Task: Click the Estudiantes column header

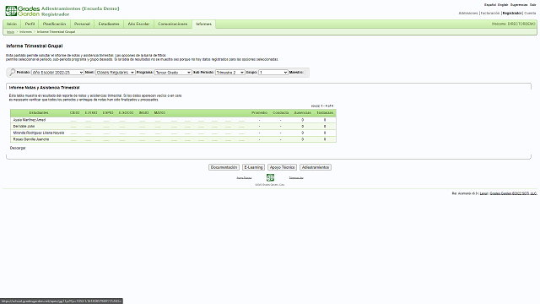Action: click(x=39, y=112)
